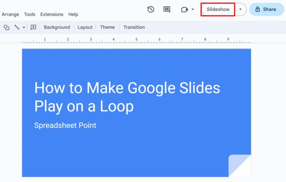The width and height of the screenshot is (286, 182).
Task: Click Background in the toolbar
Action: click(57, 27)
